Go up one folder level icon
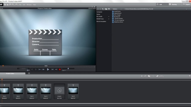This screenshot has height=107, width=191. pos(103,9)
